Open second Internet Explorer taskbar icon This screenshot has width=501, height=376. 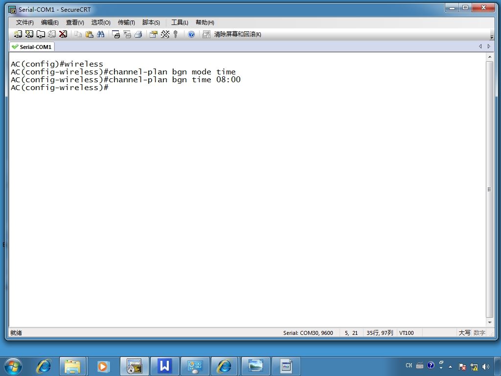click(x=225, y=366)
